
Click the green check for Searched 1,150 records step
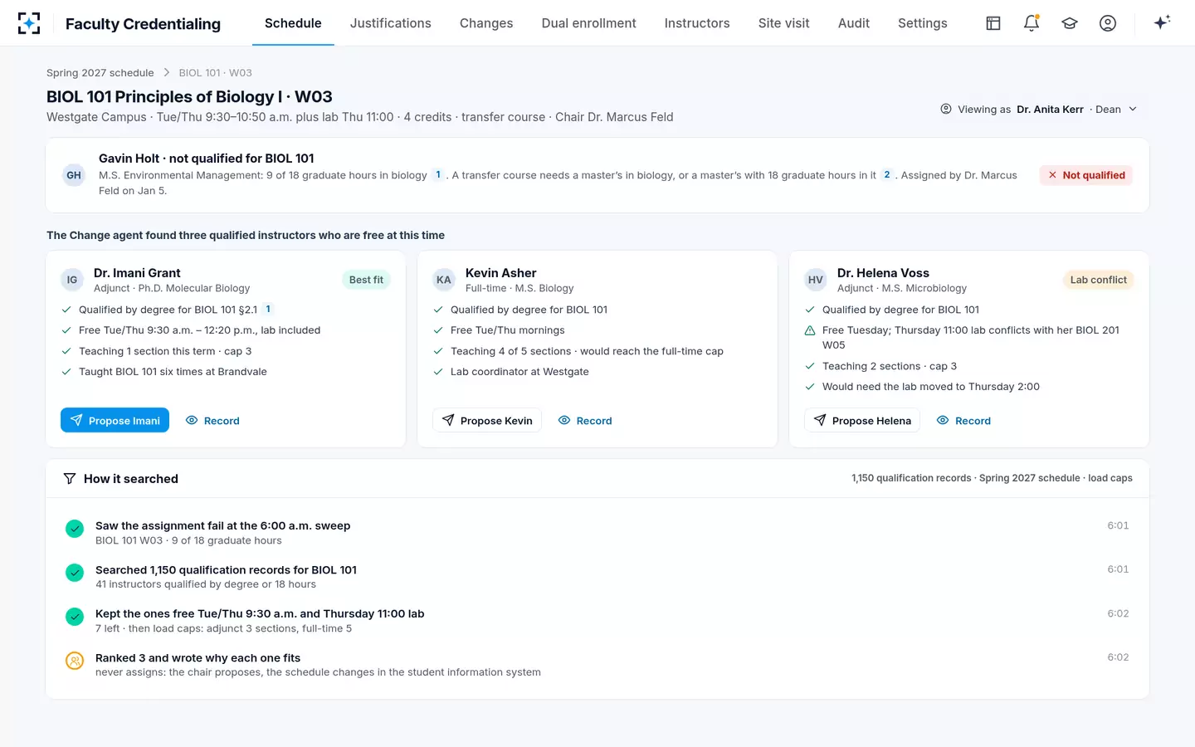tap(75, 573)
